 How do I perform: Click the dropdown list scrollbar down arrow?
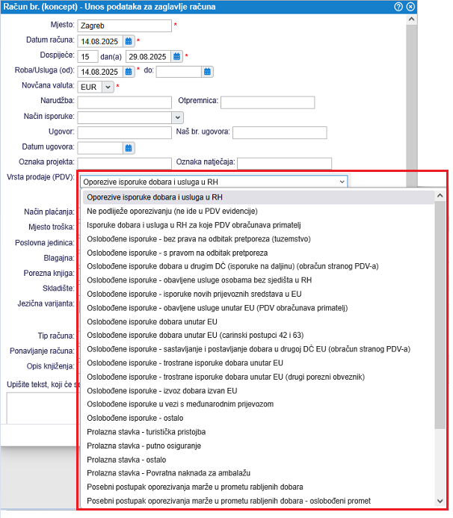pyautogui.click(x=440, y=501)
